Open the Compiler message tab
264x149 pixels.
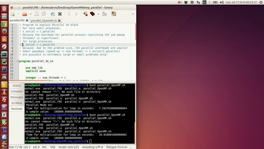(x=16, y=91)
